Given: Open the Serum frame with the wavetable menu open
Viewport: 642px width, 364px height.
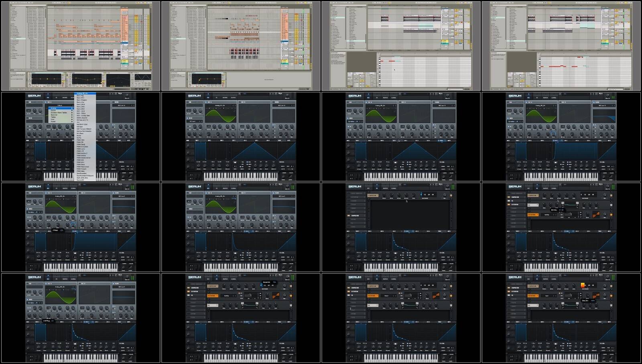Looking at the screenshot, I should [x=80, y=137].
